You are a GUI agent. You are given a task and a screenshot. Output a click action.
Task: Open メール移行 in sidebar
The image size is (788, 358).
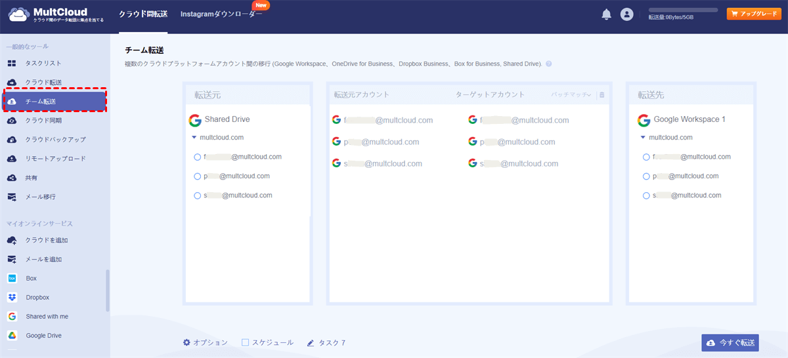[41, 197]
